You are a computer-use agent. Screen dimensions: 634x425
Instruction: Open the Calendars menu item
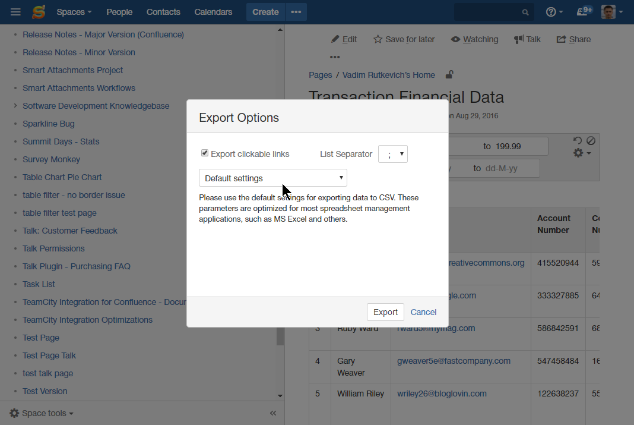click(x=213, y=12)
